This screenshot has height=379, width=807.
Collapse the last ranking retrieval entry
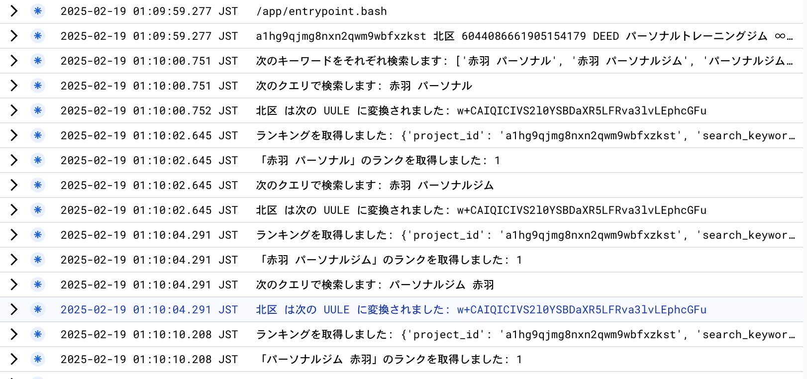(x=13, y=334)
